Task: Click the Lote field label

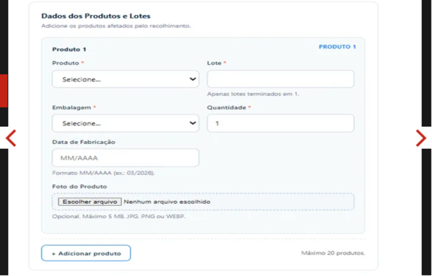Action: (214, 63)
